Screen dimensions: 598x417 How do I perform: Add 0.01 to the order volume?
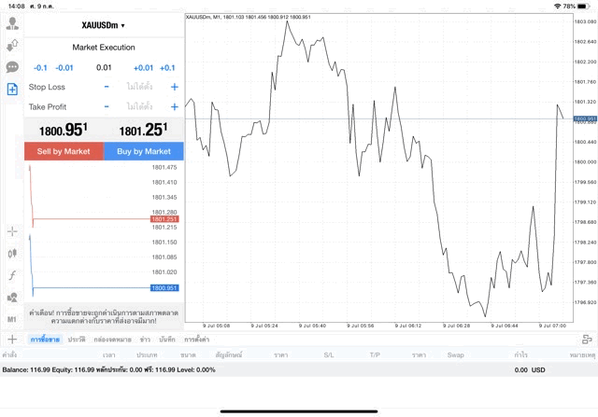[143, 67]
